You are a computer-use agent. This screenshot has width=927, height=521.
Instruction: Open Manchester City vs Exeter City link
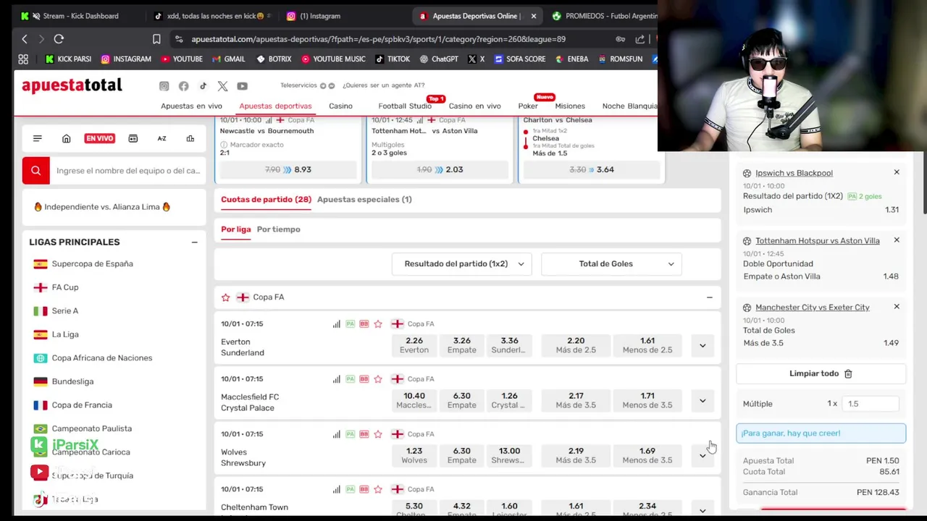coord(812,308)
